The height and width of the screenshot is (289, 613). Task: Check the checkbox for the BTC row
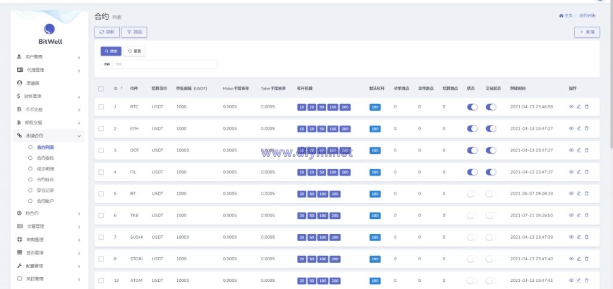point(101,107)
